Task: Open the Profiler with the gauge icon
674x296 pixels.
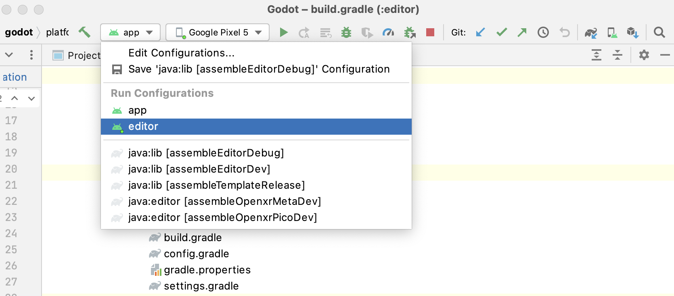Action: pyautogui.click(x=388, y=32)
